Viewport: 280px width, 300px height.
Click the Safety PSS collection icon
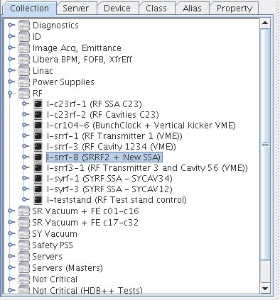click(x=24, y=245)
